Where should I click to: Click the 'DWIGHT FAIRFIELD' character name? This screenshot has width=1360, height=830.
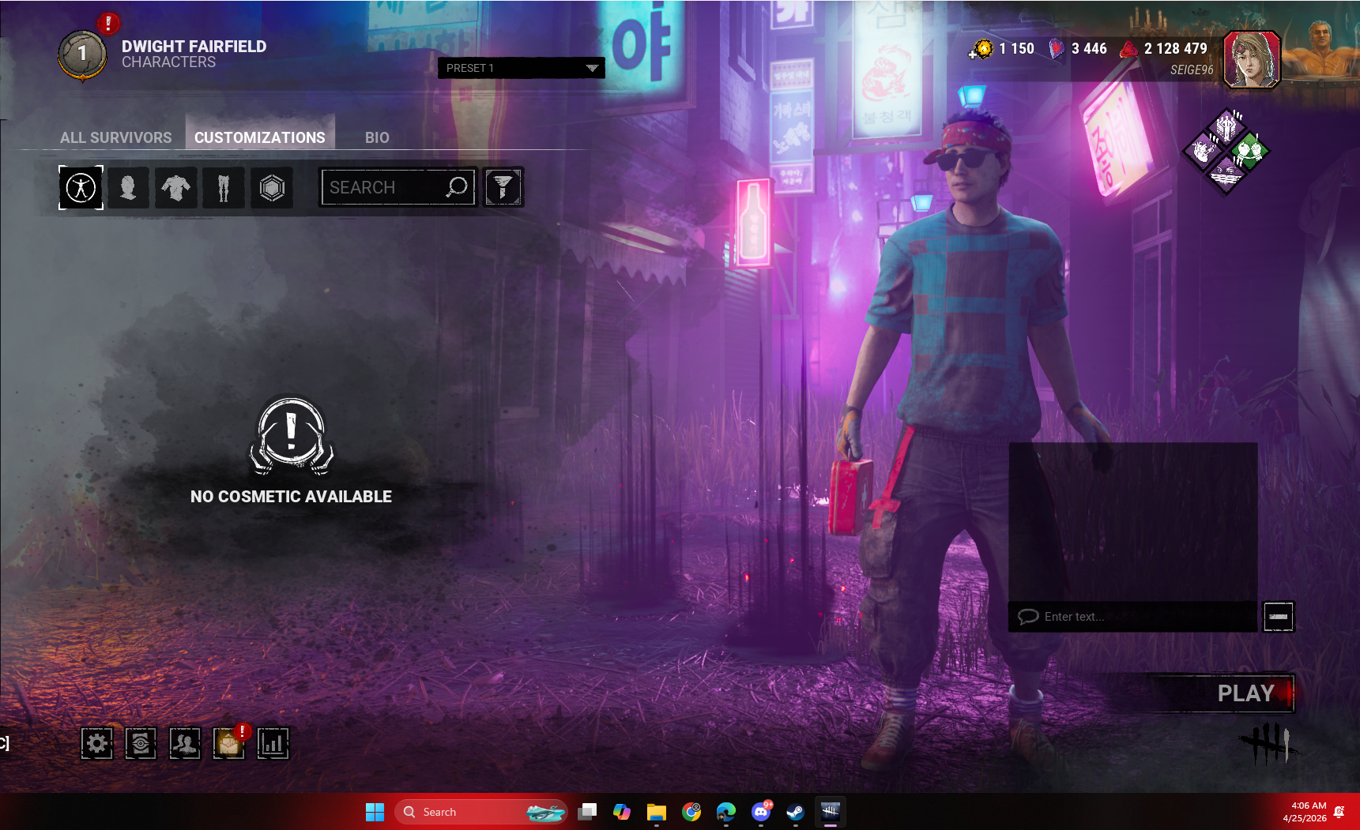(x=194, y=47)
